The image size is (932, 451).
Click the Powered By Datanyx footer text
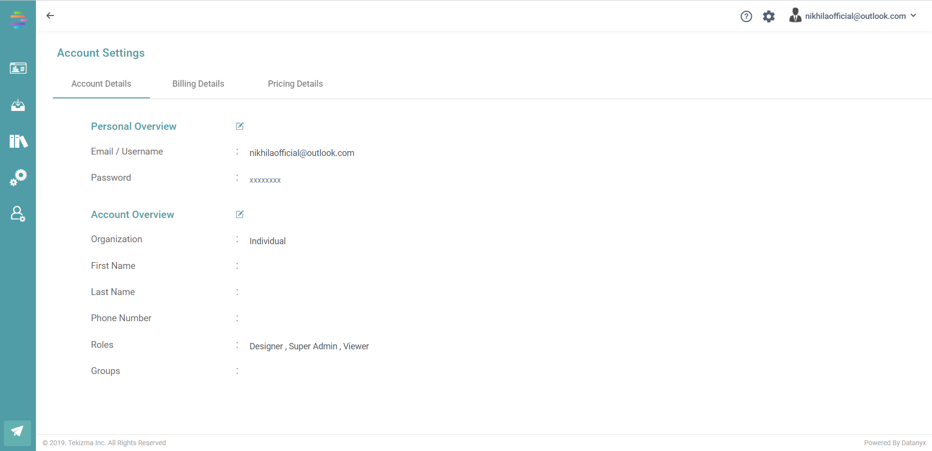(895, 443)
